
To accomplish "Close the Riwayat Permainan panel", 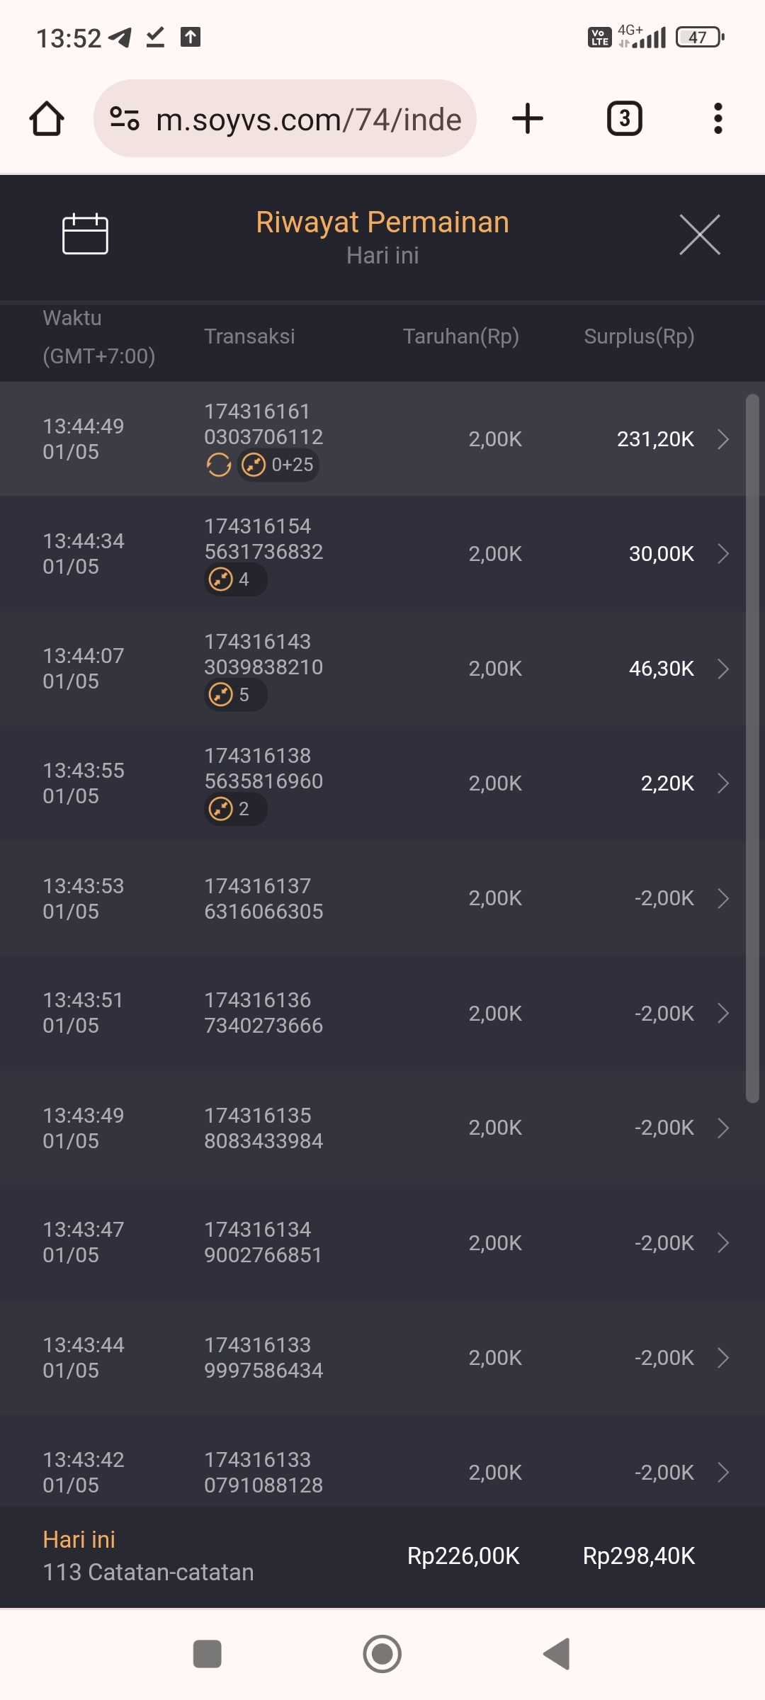I will 699,234.
